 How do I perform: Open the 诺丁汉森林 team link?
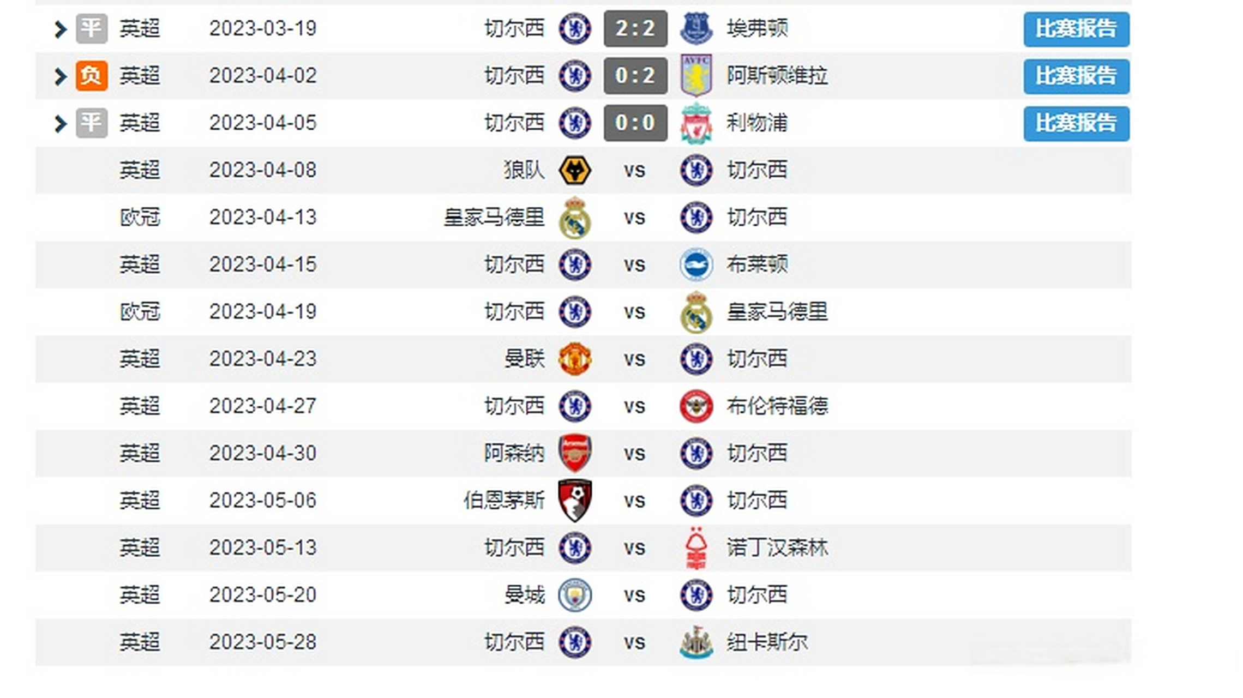click(x=777, y=547)
